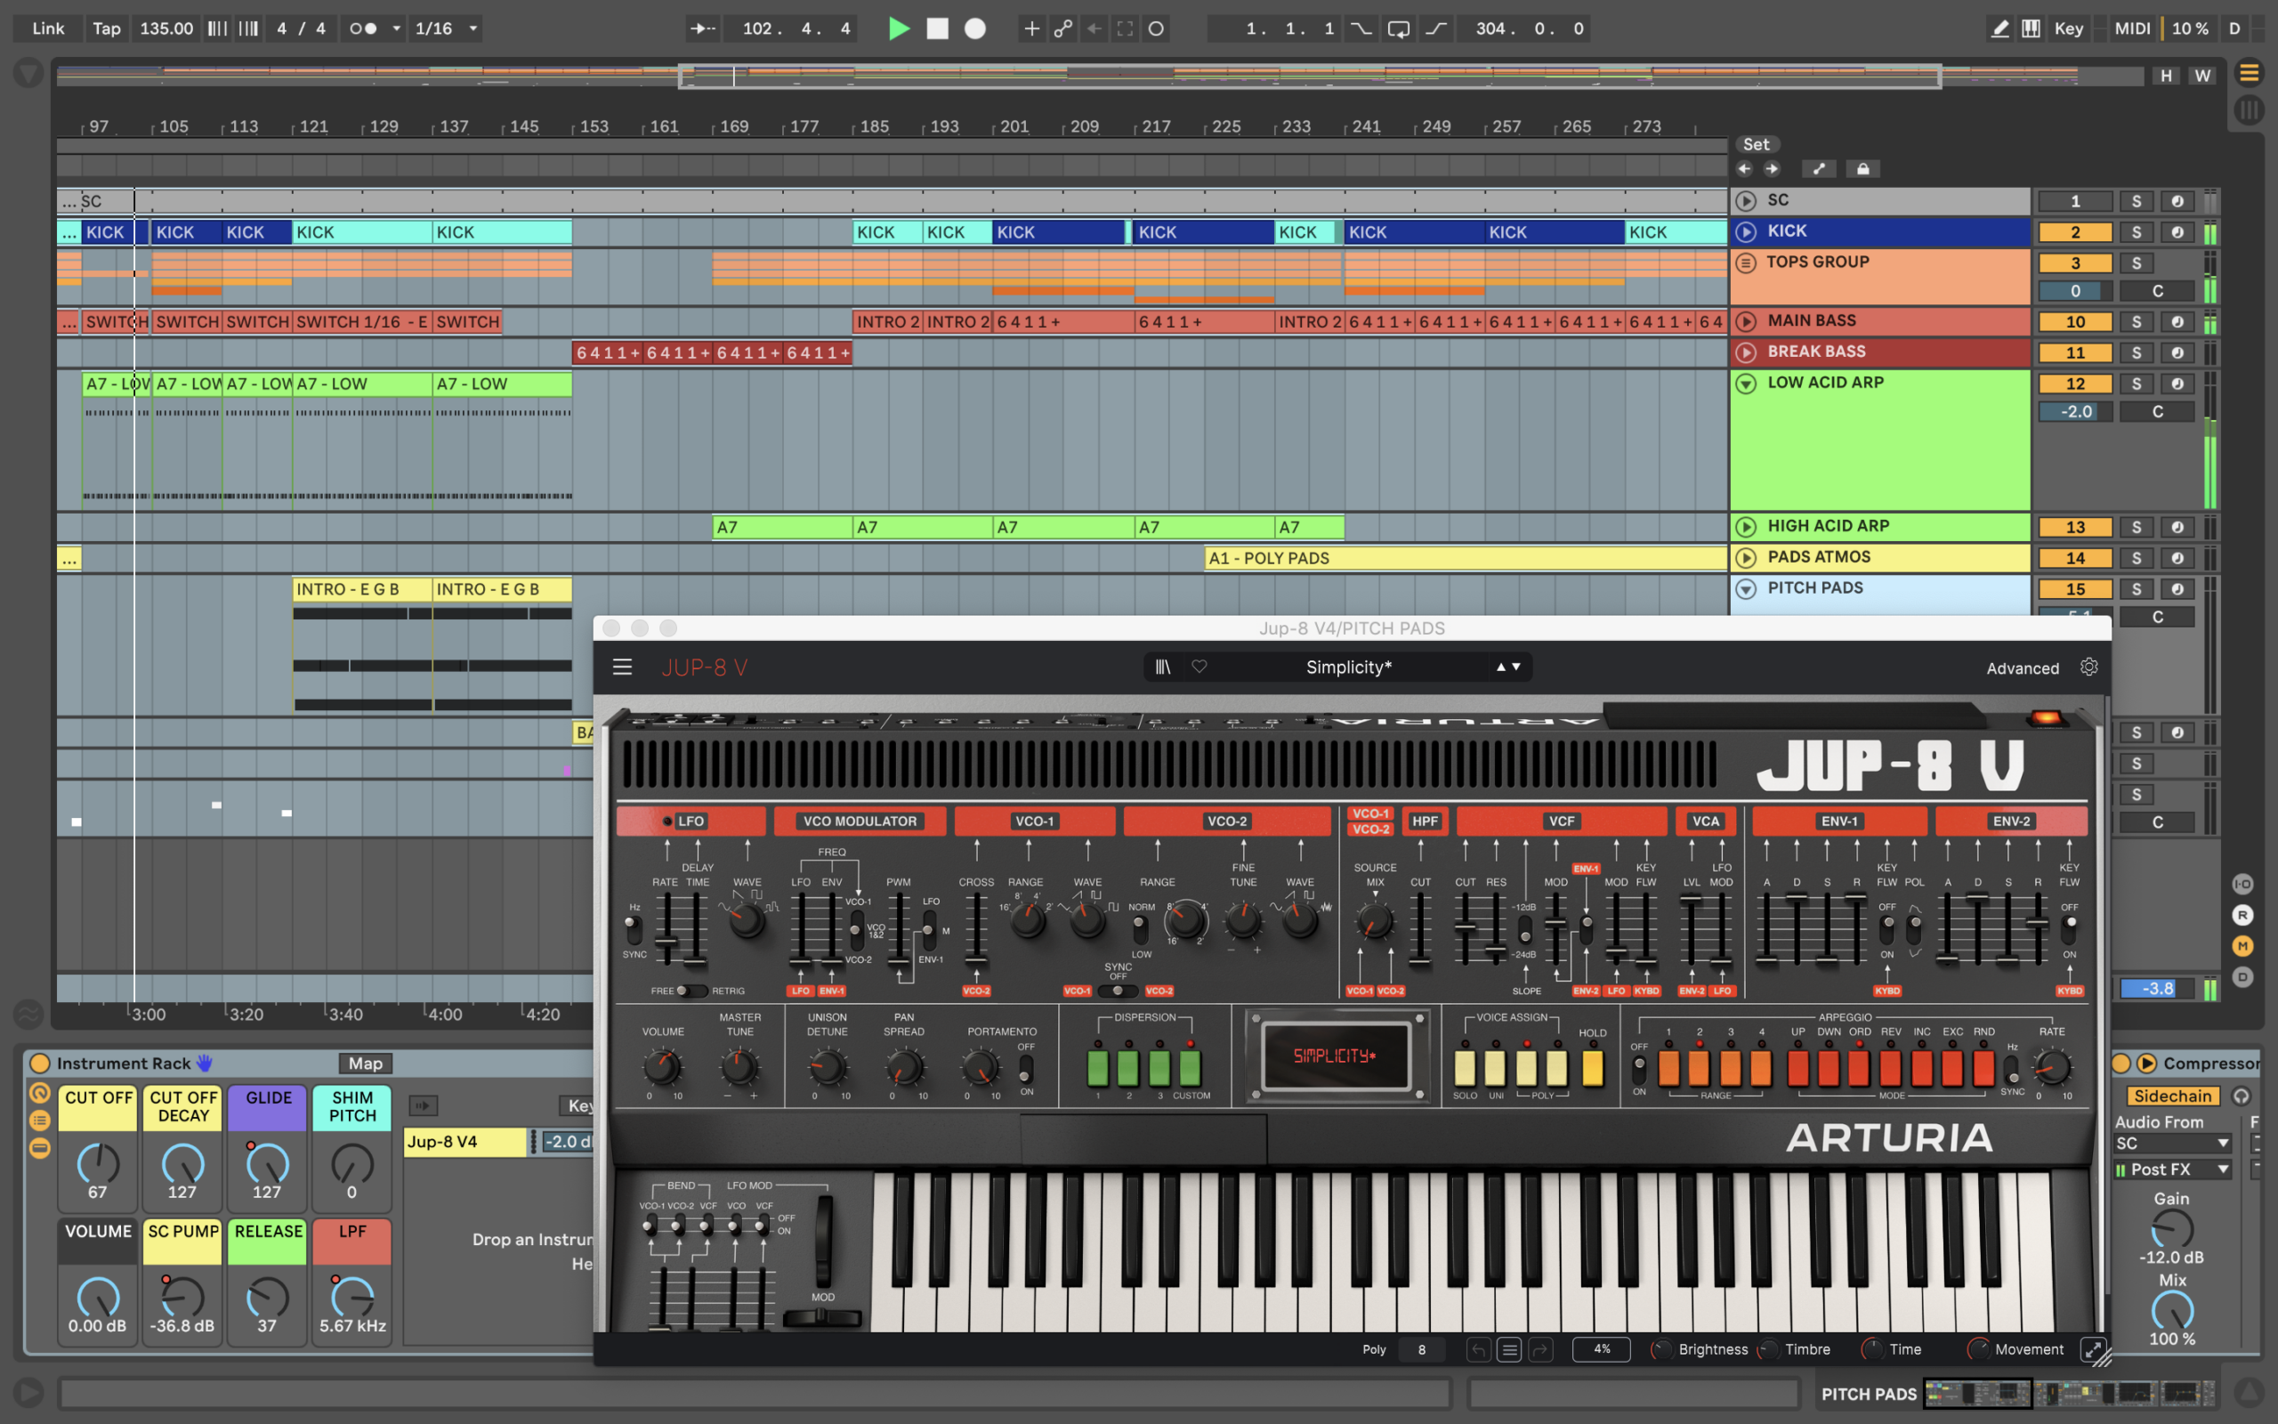This screenshot has height=1424, width=2278.
Task: Solo the KICK track
Action: pos(2136,232)
